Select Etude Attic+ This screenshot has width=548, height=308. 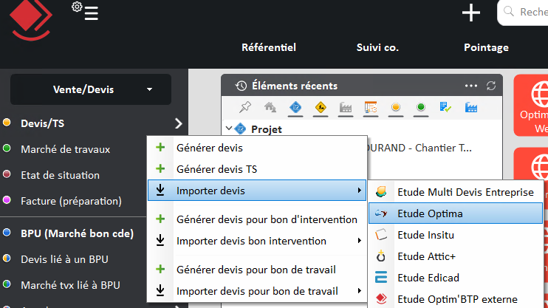(456, 256)
